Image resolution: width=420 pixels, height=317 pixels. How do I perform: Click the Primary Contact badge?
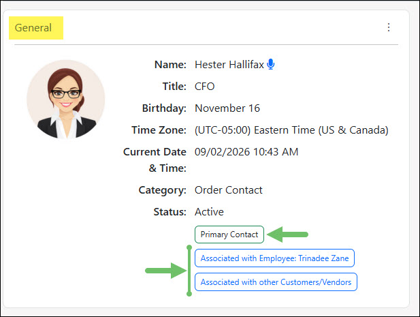coord(229,235)
